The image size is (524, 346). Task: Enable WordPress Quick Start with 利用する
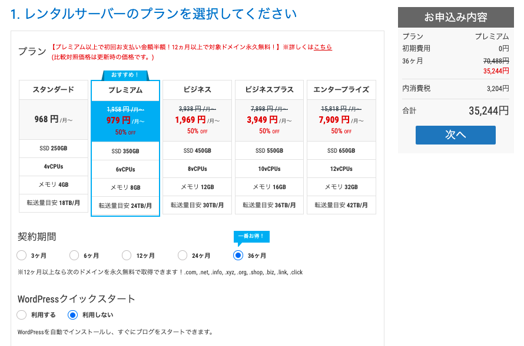pyautogui.click(x=22, y=315)
